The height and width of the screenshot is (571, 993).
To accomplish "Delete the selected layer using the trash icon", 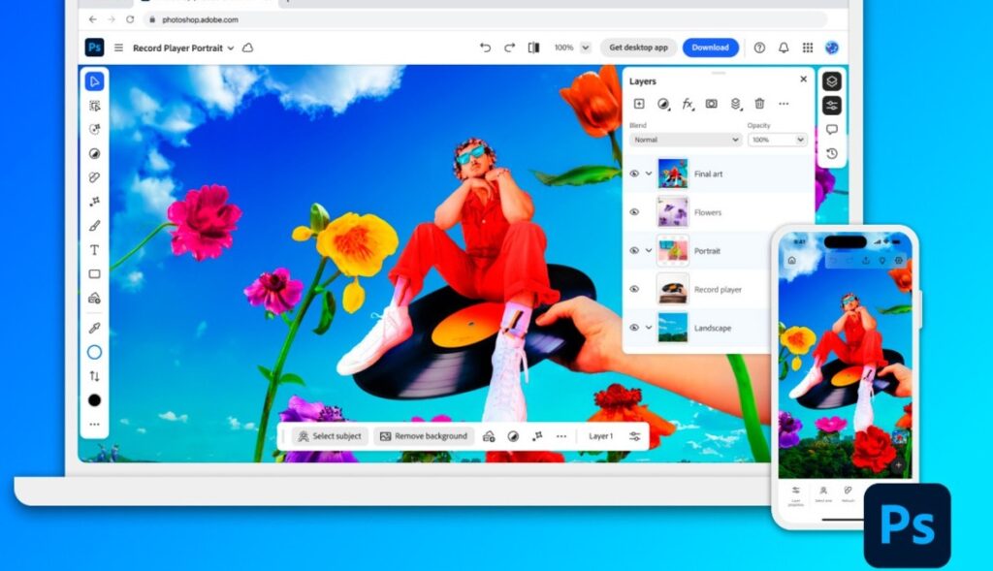I will (760, 102).
